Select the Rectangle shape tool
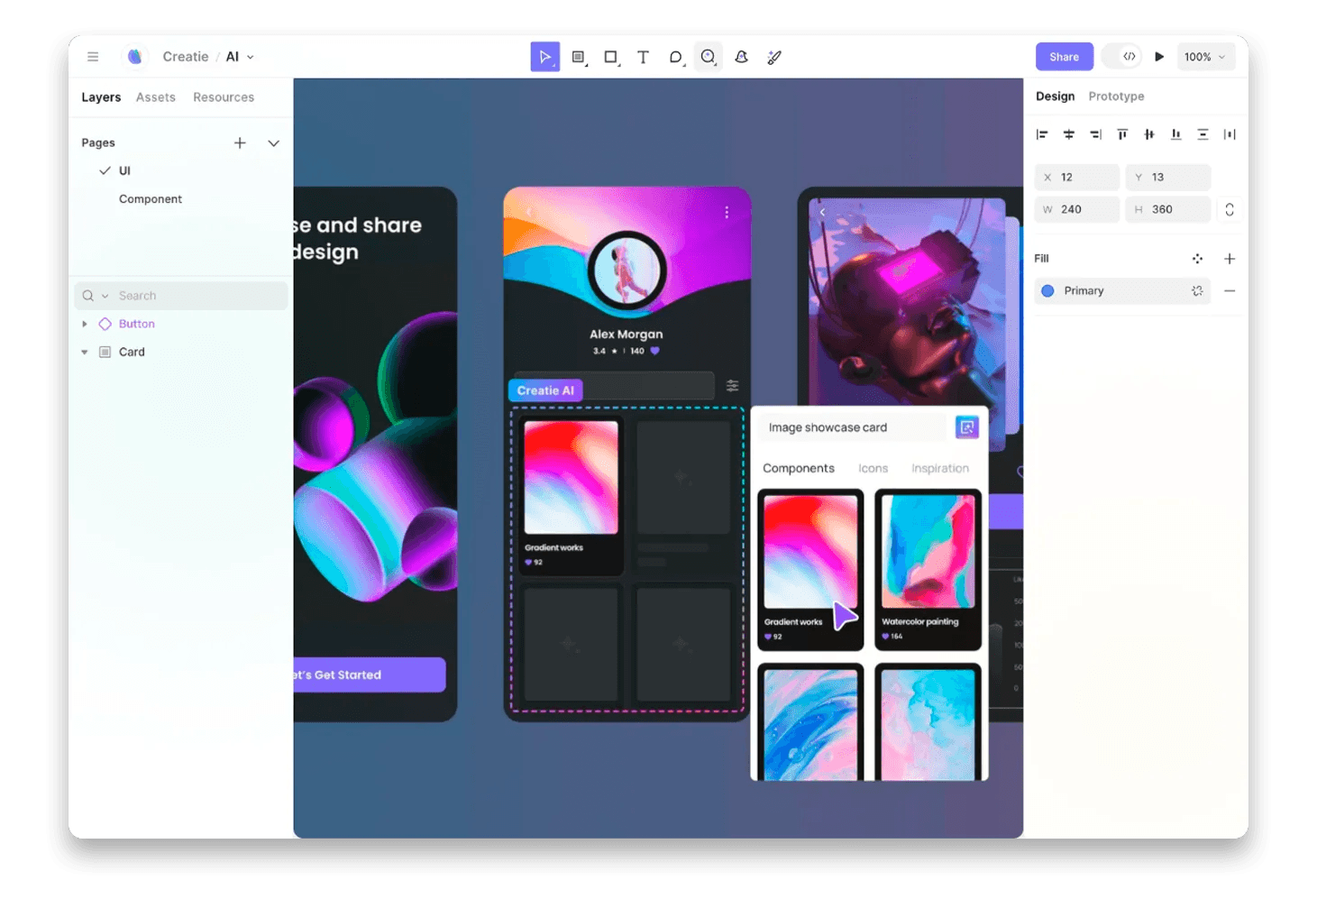This screenshot has width=1317, height=899. 611,57
